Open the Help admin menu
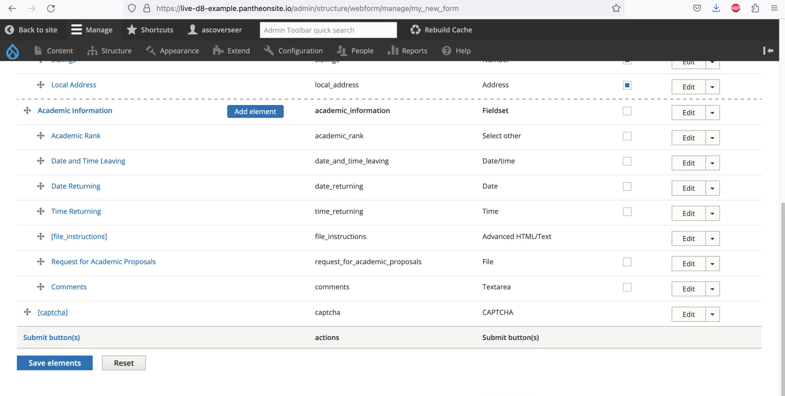Viewport: 785px width, 396px height. click(456, 51)
